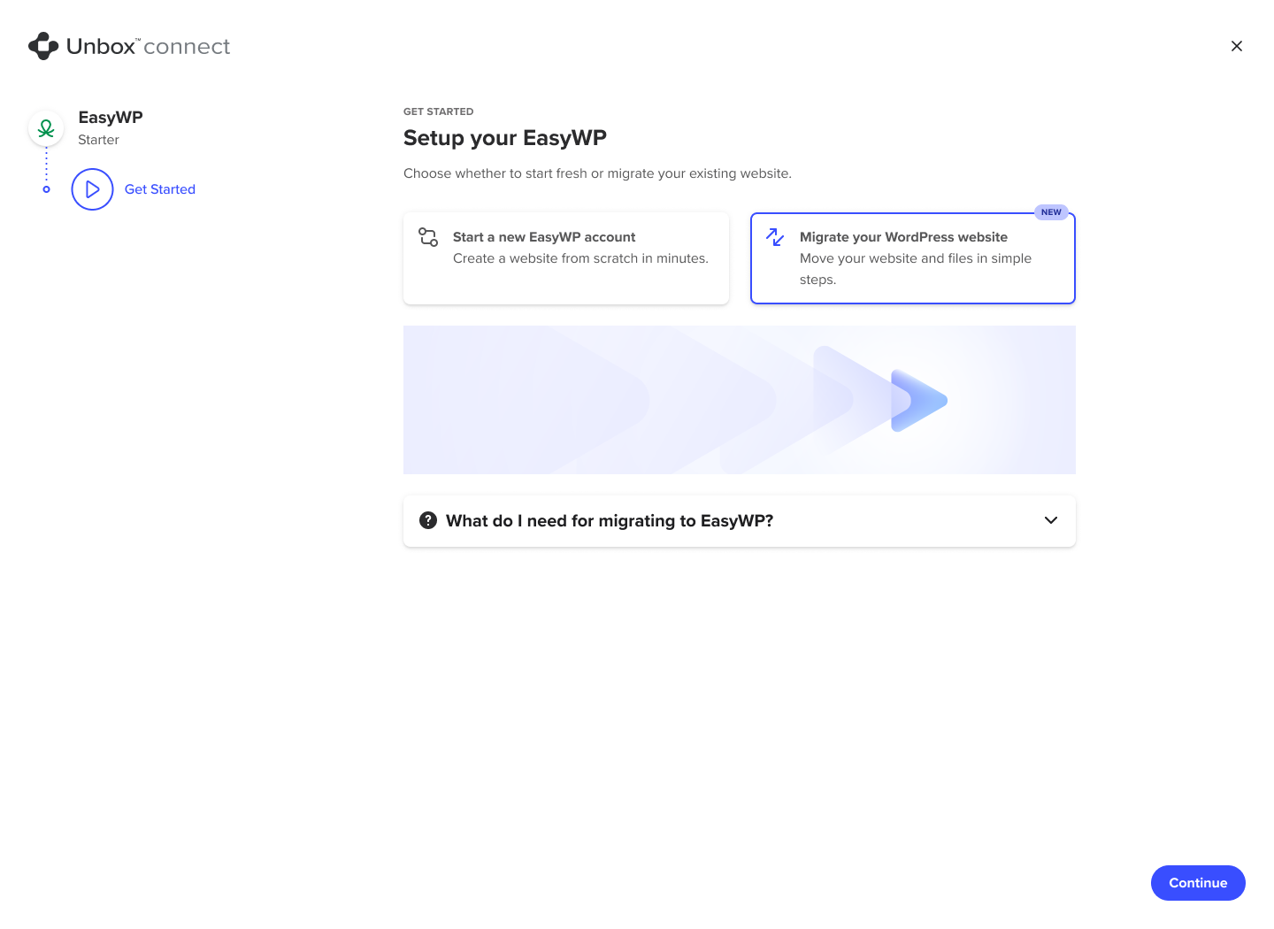
Task: Select the Migrate your WordPress website option
Action: click(x=912, y=257)
